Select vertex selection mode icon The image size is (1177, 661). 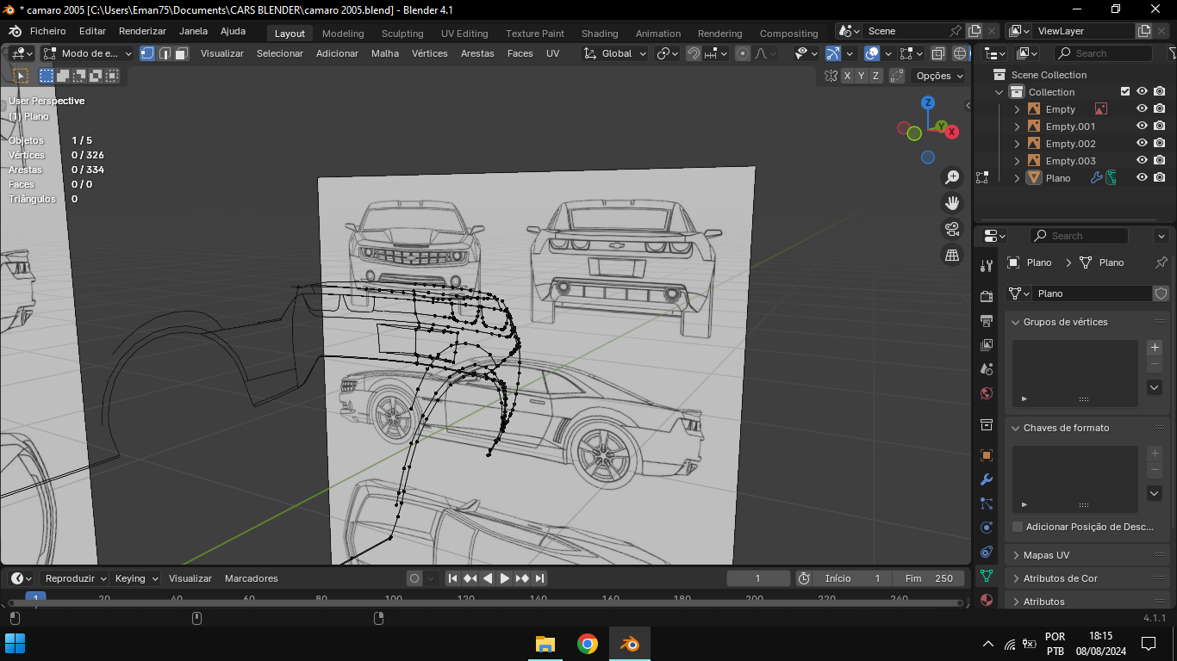[x=147, y=53]
